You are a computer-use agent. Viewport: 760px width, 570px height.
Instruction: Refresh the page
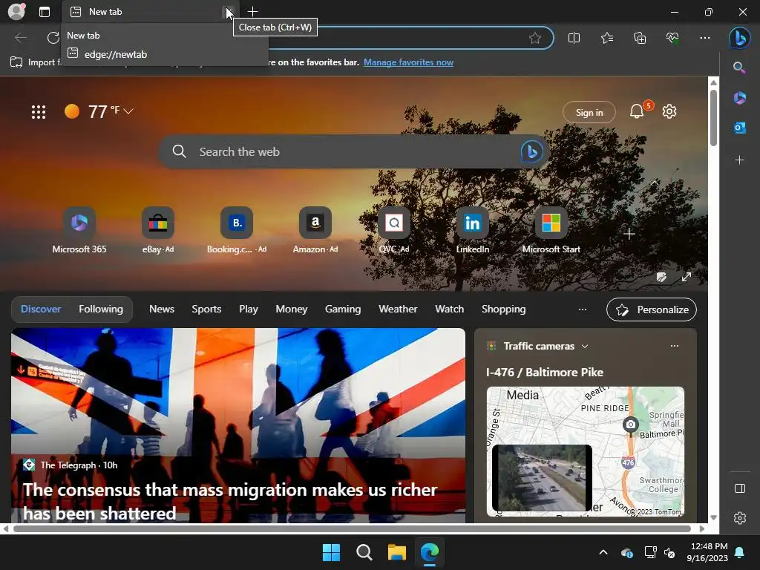pyautogui.click(x=53, y=38)
